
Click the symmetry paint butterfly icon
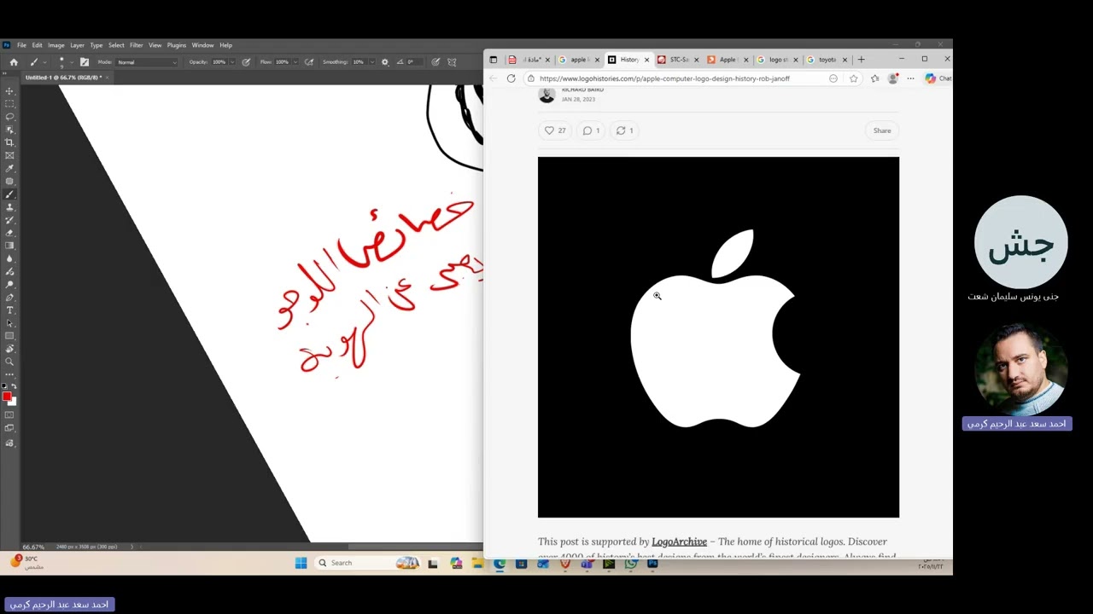coord(452,61)
